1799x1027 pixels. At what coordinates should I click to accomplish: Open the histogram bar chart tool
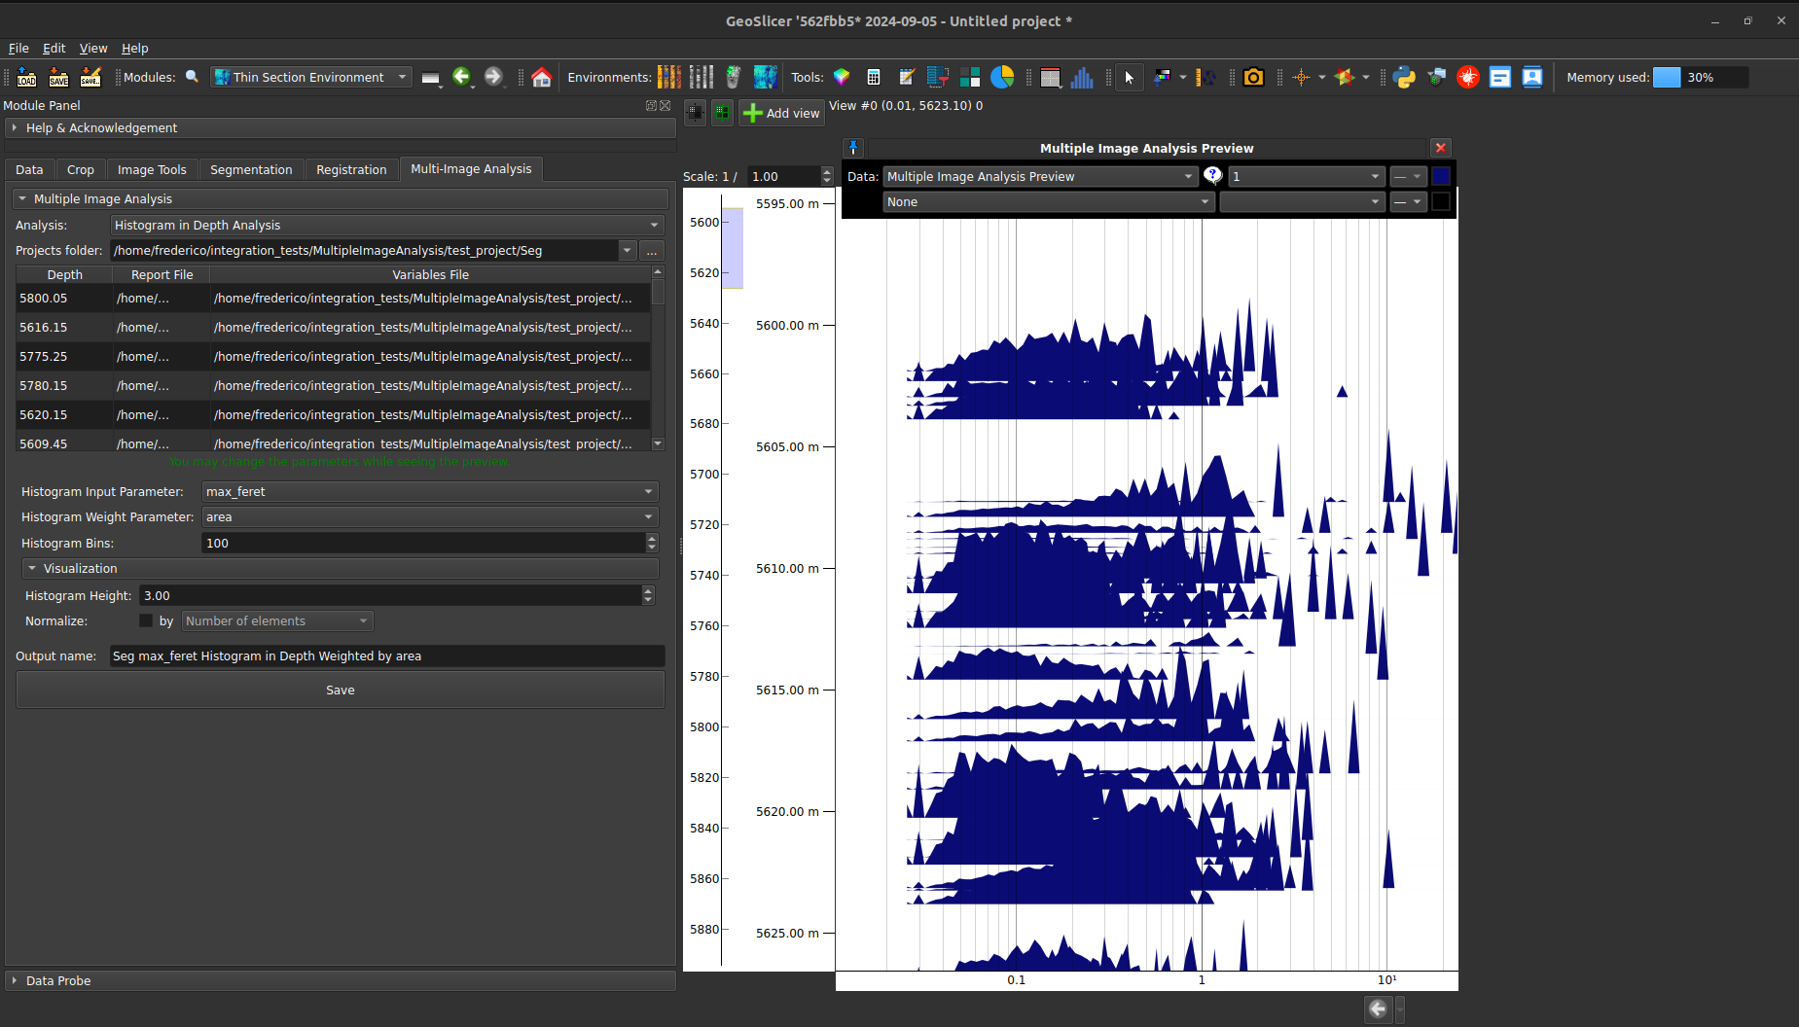(1081, 78)
